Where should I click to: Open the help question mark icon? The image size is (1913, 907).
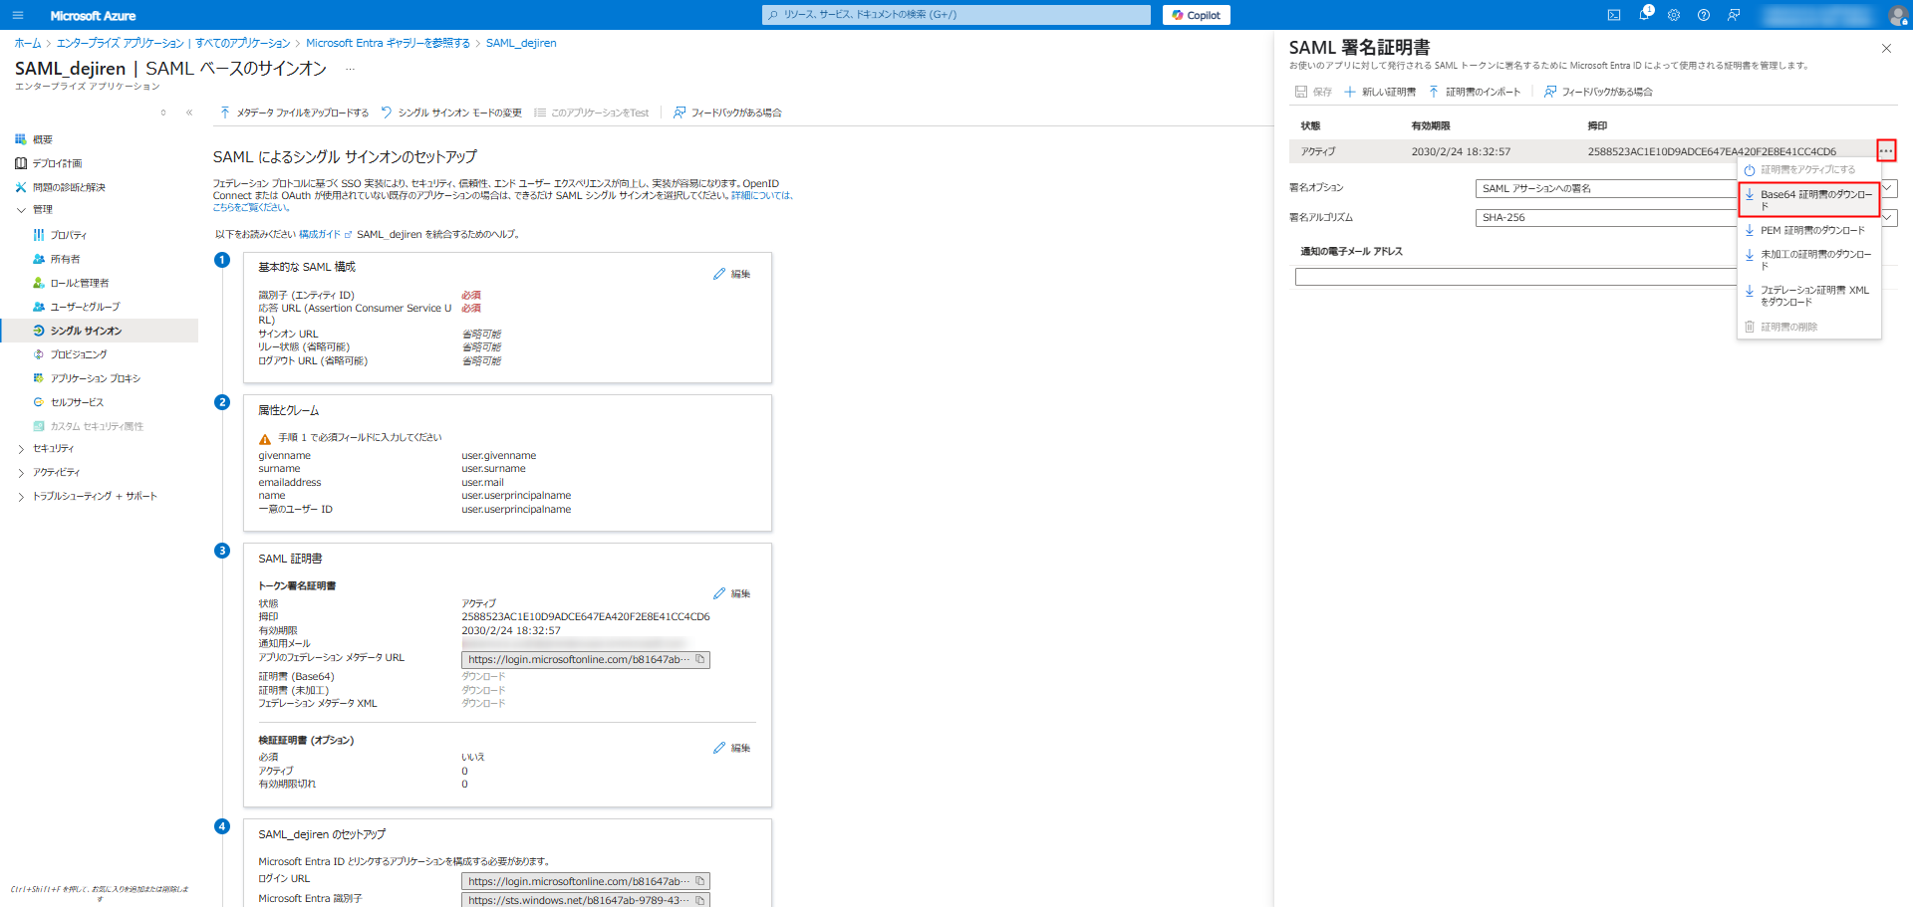click(x=1704, y=15)
